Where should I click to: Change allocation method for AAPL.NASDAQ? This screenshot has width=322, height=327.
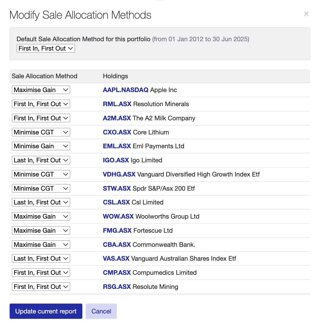(41, 90)
